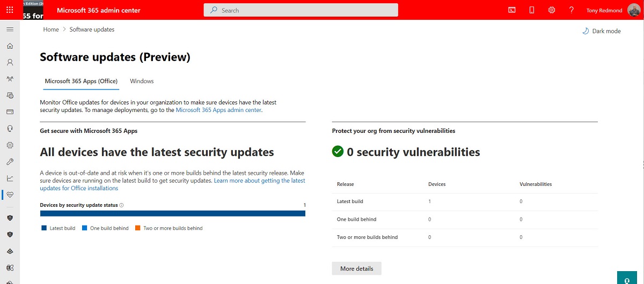644x284 pixels.
Task: Go to Home in sidebar
Action: (10, 46)
